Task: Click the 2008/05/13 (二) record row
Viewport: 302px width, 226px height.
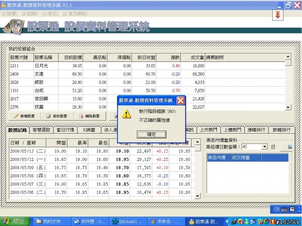Action: (x=102, y=151)
